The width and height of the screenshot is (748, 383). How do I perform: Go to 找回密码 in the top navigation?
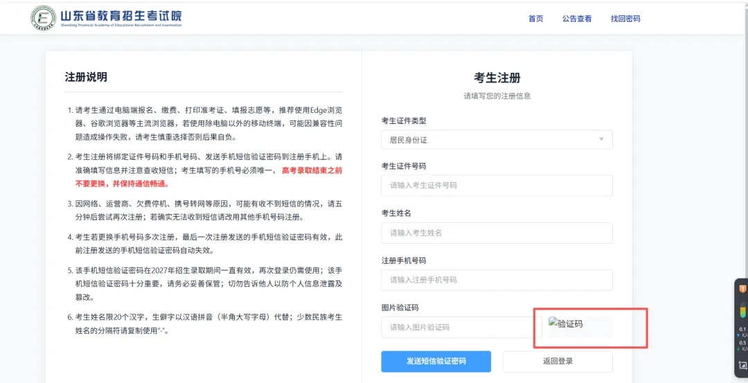(x=625, y=19)
